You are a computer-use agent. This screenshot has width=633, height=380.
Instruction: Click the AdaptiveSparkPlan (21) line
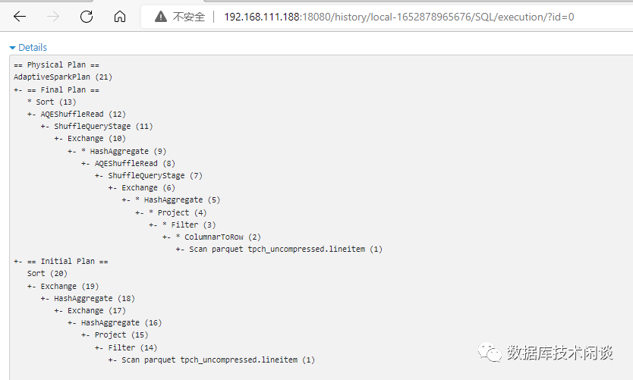click(63, 77)
